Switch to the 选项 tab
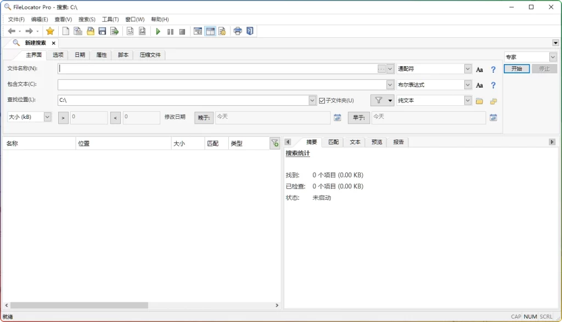Screen dimensions: 562x322 [58, 55]
